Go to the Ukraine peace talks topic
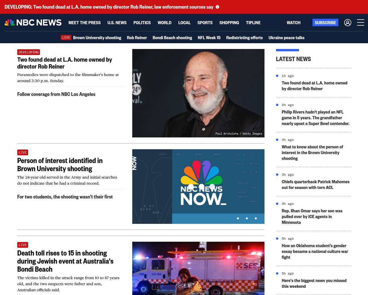The width and height of the screenshot is (368, 295). [286, 37]
